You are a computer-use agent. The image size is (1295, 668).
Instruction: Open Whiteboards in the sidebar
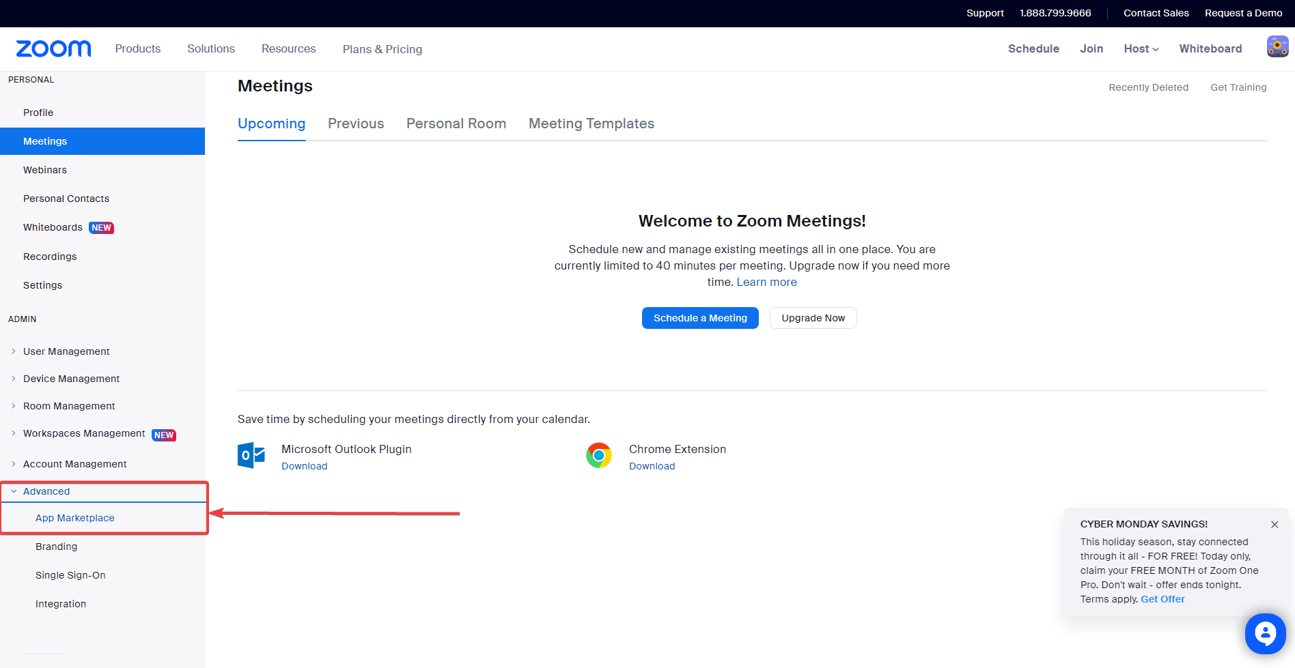(x=53, y=227)
